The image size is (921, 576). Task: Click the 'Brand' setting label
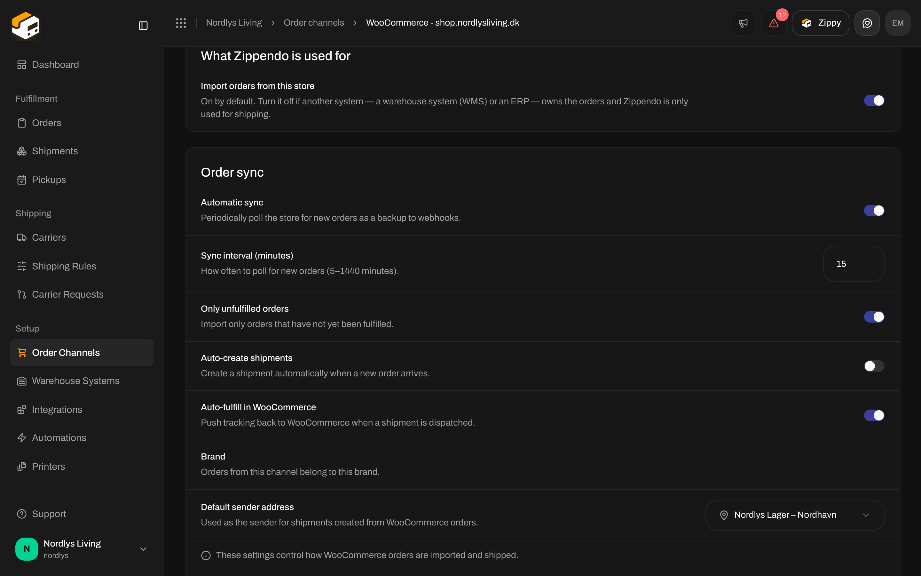click(213, 456)
